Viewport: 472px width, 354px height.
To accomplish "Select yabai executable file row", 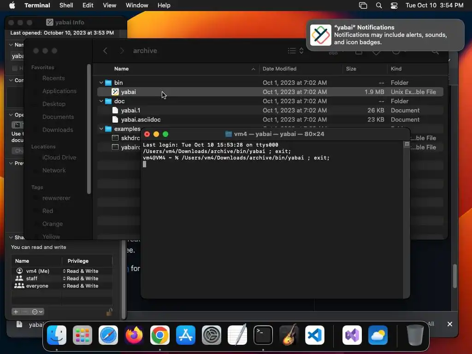I will tap(270, 92).
